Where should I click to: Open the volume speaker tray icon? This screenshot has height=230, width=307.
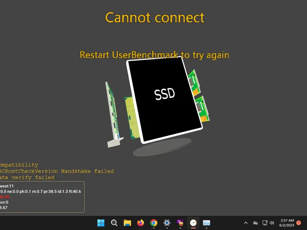pyautogui.click(x=272, y=223)
